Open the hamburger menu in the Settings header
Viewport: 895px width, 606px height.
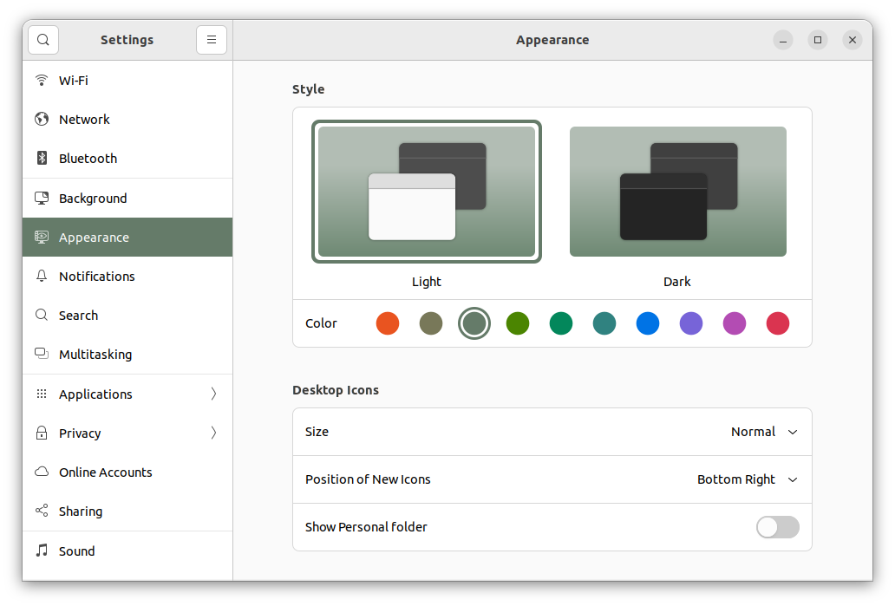pyautogui.click(x=212, y=40)
